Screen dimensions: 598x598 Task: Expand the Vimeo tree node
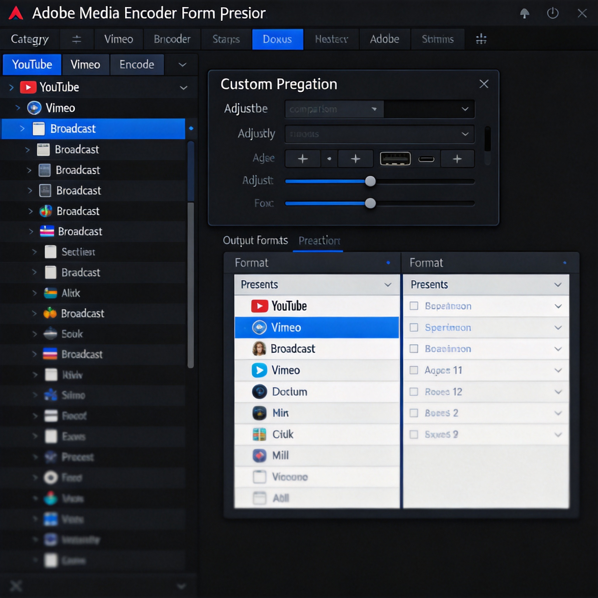18,108
